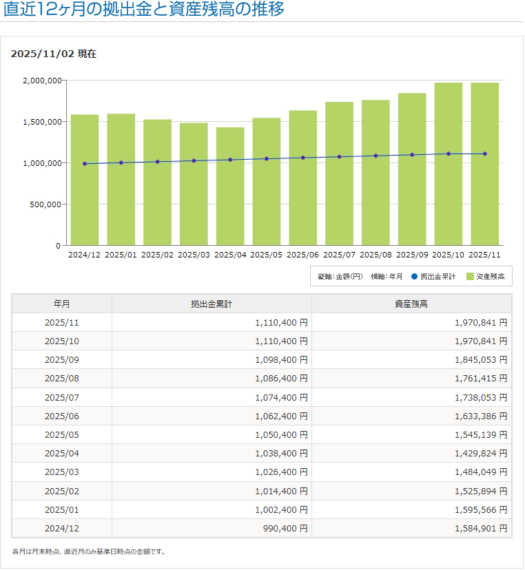
Task: Click the 直近12ヶ月 page title heading
Action: tap(143, 11)
